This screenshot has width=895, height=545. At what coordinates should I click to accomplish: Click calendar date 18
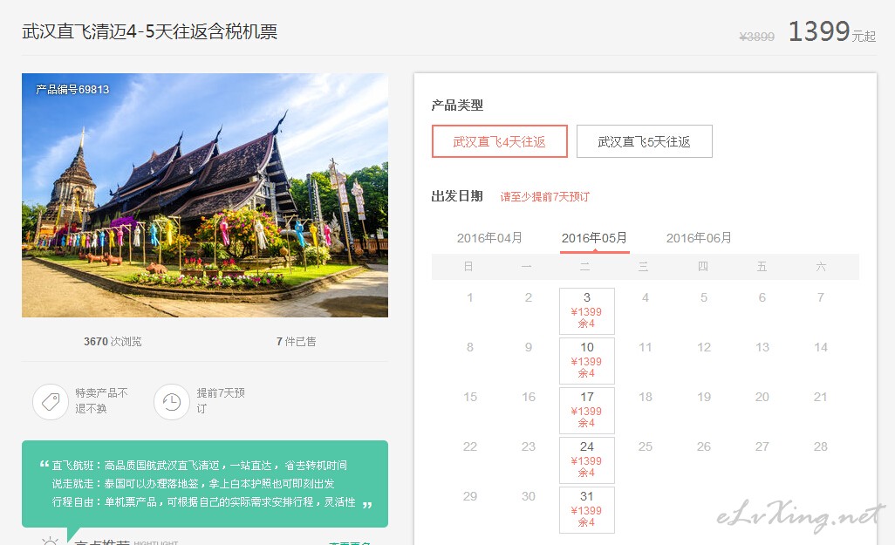(x=645, y=397)
